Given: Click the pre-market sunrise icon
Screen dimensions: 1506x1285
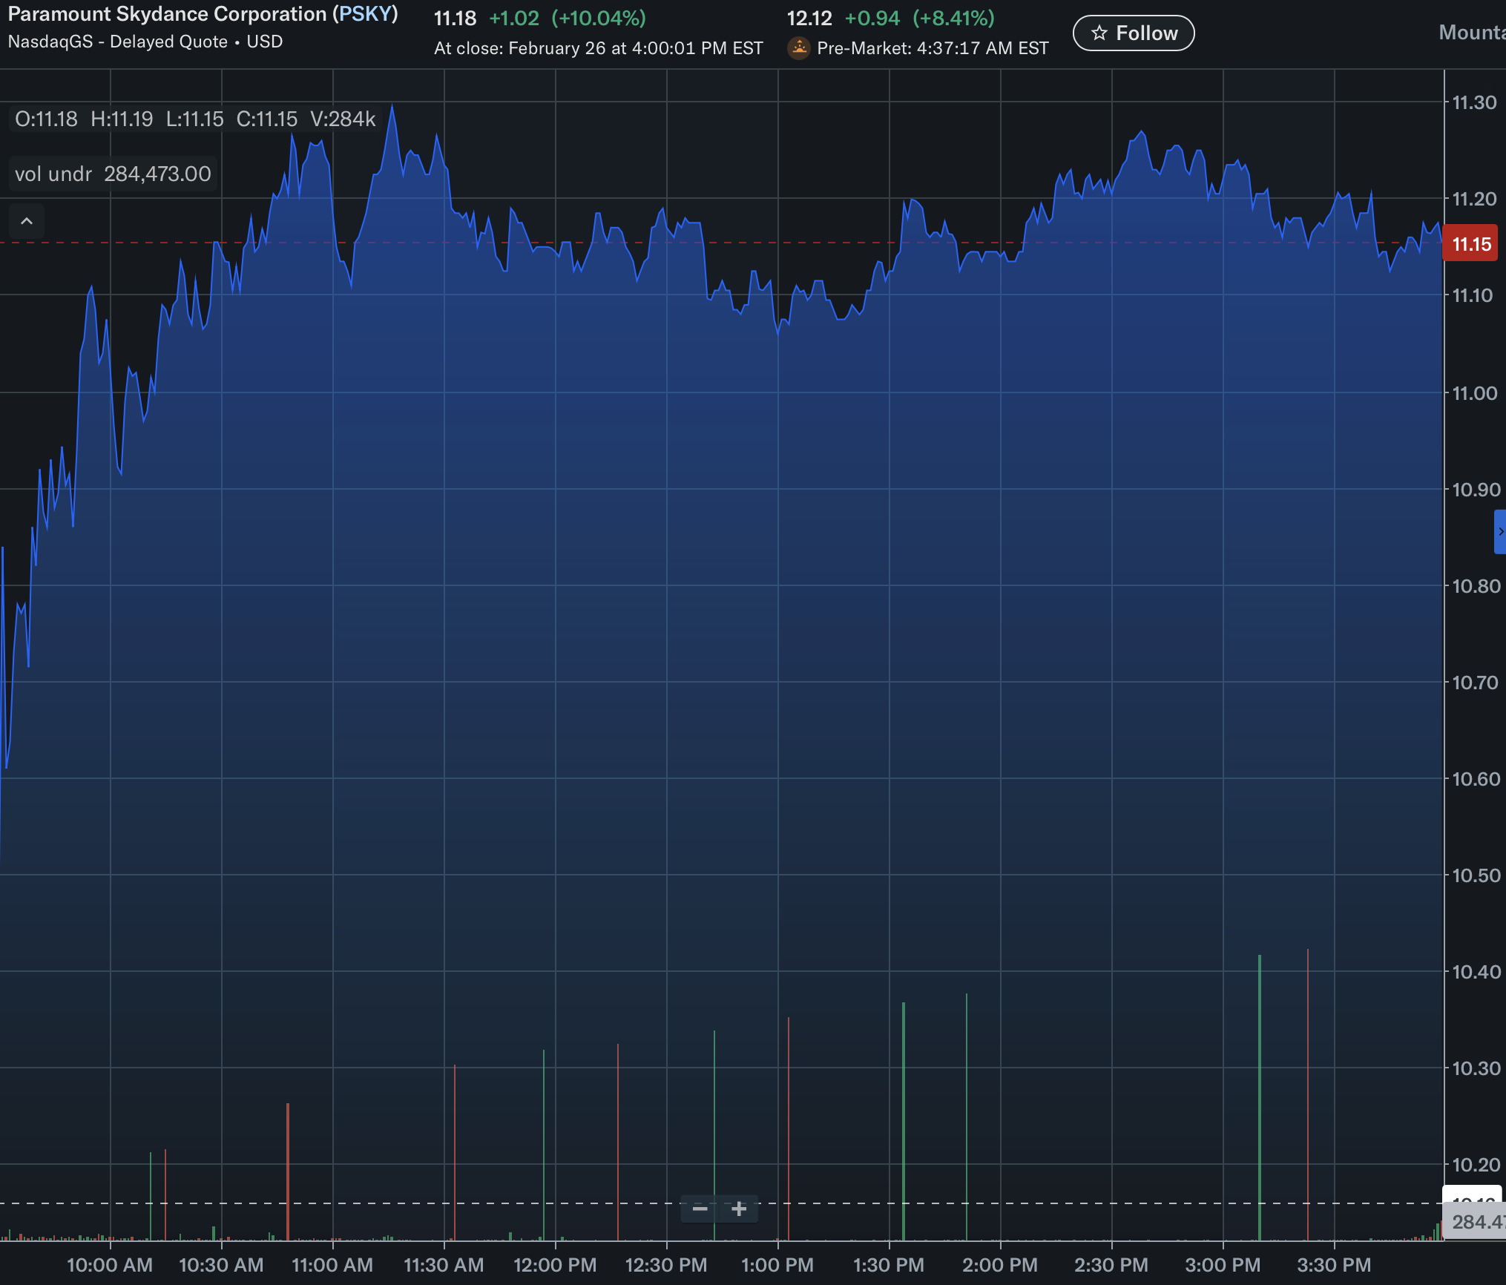Looking at the screenshot, I should tap(799, 48).
